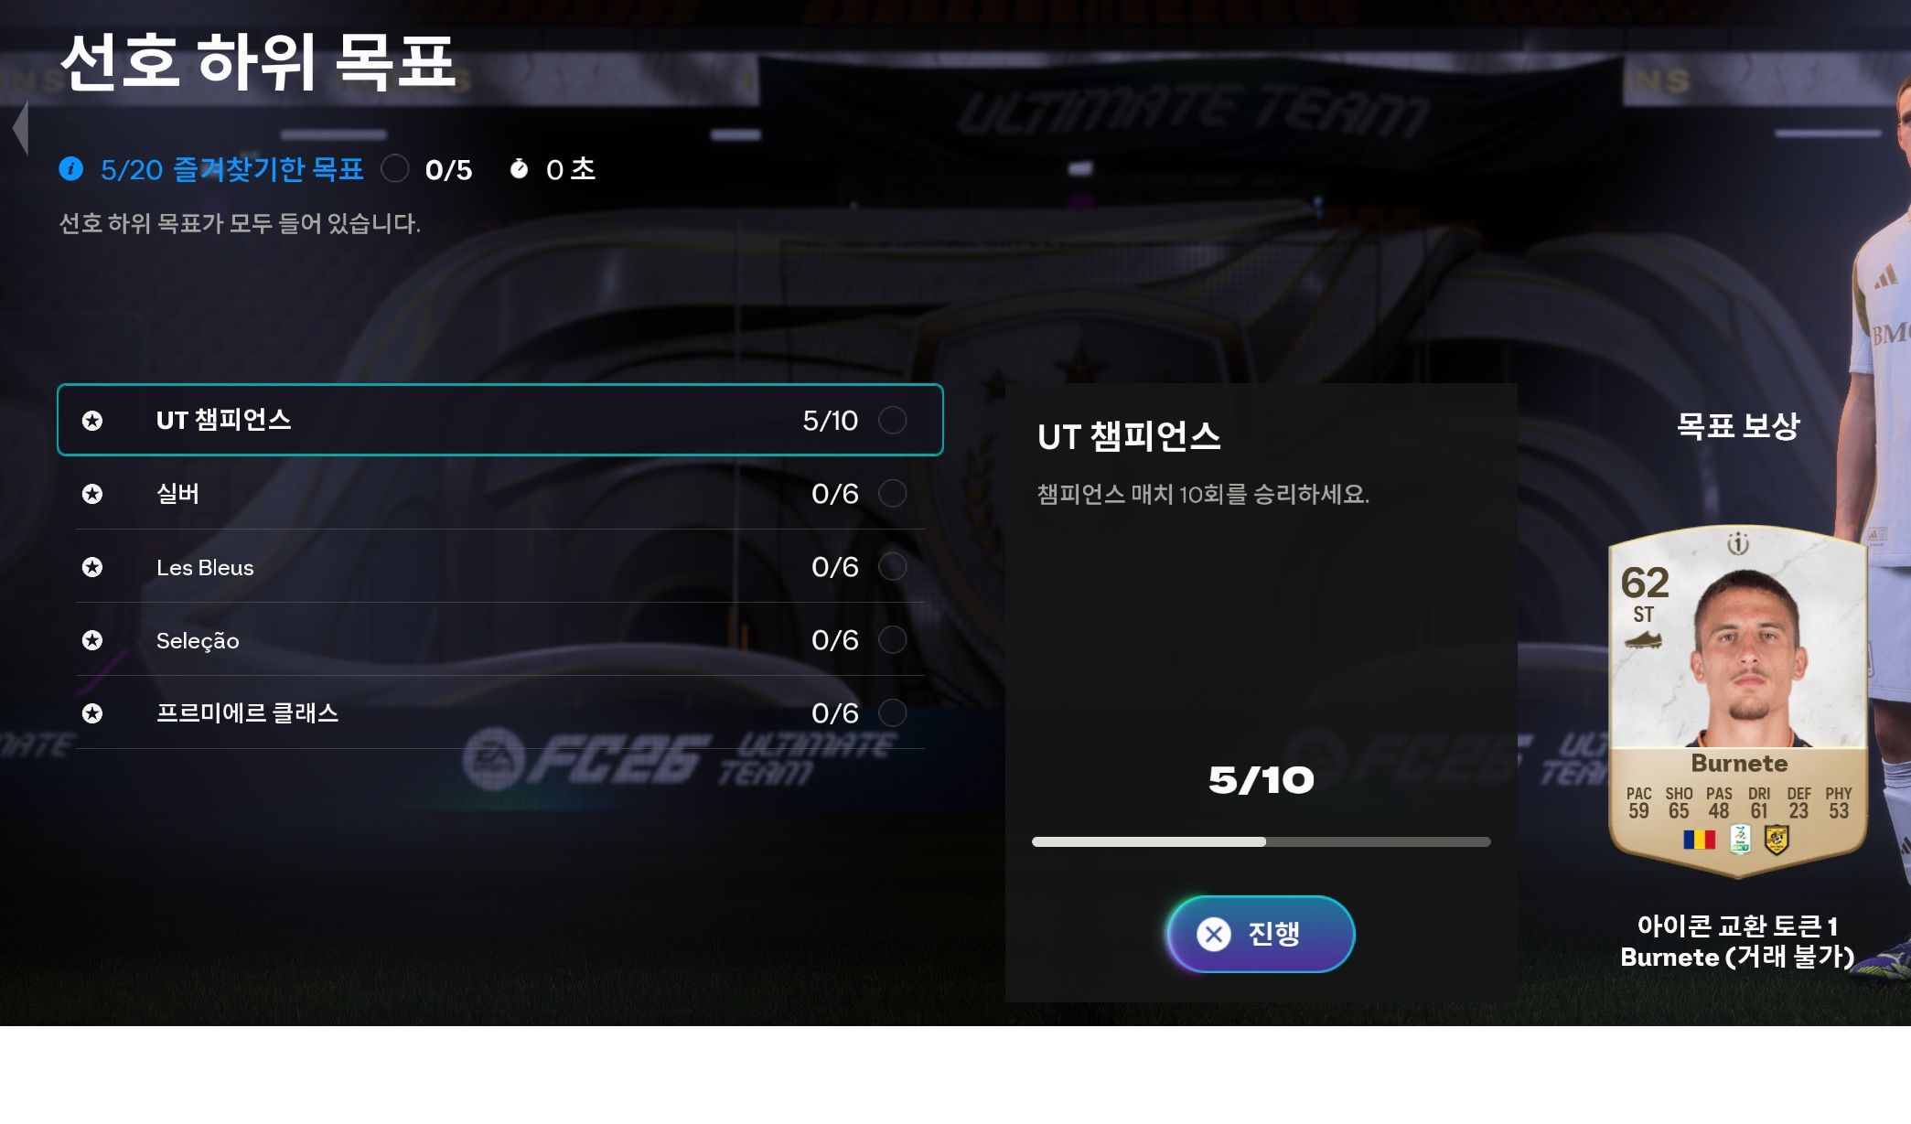Click the blue info icon beside 5/20
The image size is (1911, 1124).
click(x=71, y=169)
